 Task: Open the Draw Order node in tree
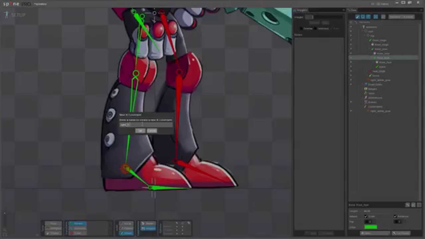pos(375,84)
